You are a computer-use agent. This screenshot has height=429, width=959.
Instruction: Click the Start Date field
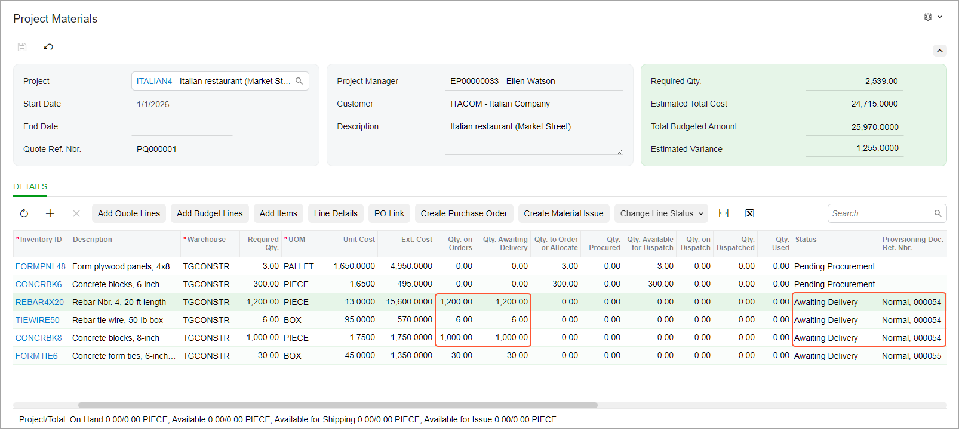tap(182, 104)
